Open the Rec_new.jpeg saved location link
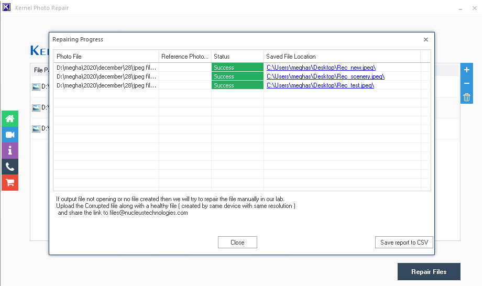Viewport: 483px width, 286px height. tap(321, 68)
